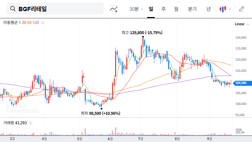The height and width of the screenshot is (142, 252).
Task: Click the 20-day moving average label
Action: [24, 23]
